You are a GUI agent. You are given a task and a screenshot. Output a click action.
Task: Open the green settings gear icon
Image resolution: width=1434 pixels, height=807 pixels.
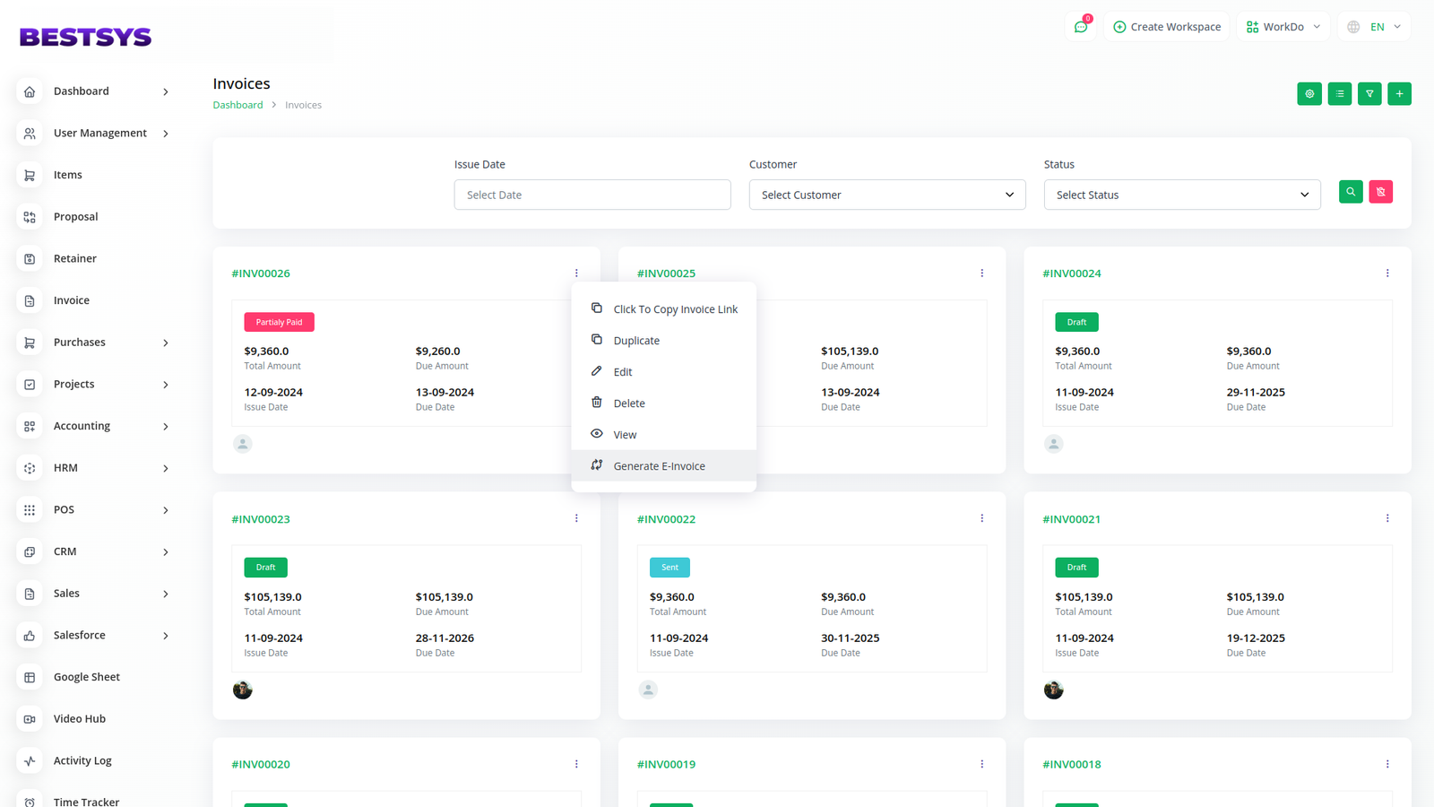[x=1309, y=94]
